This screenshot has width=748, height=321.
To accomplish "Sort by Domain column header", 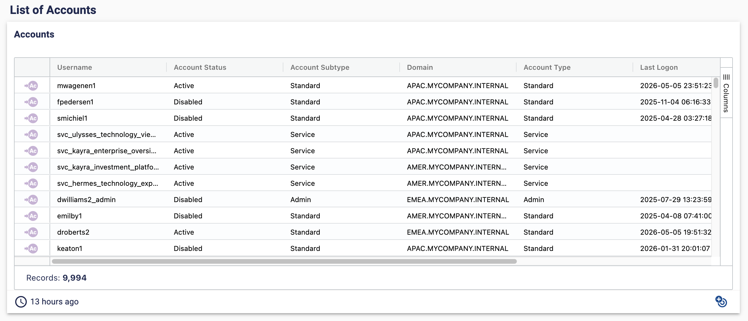I will coord(420,67).
